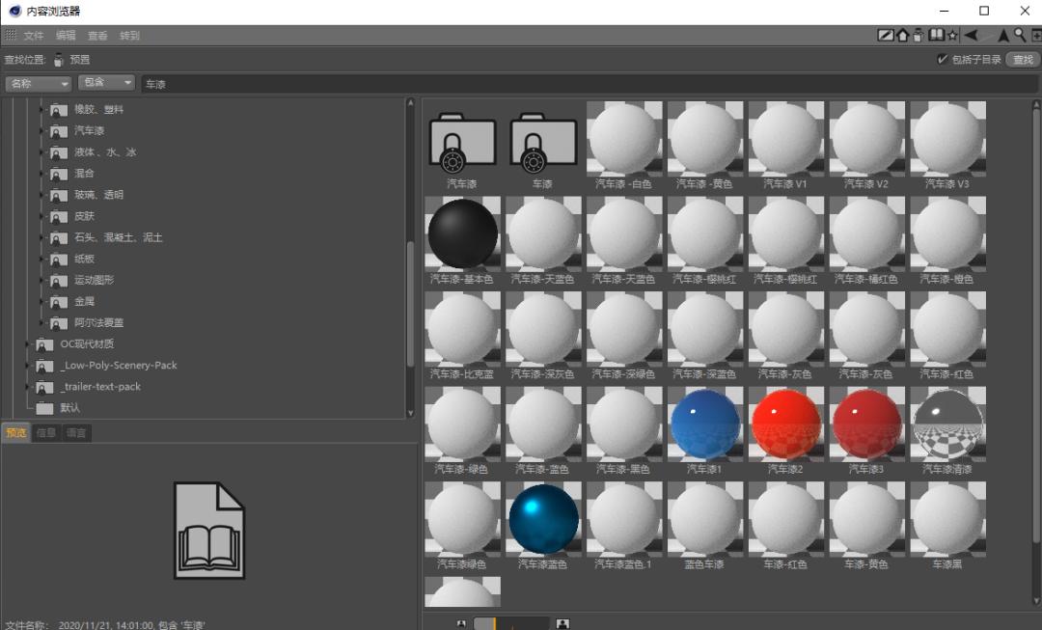The image size is (1042, 630).
Task: Expand the 玻璃、透明 folder arrow
Action: [41, 195]
